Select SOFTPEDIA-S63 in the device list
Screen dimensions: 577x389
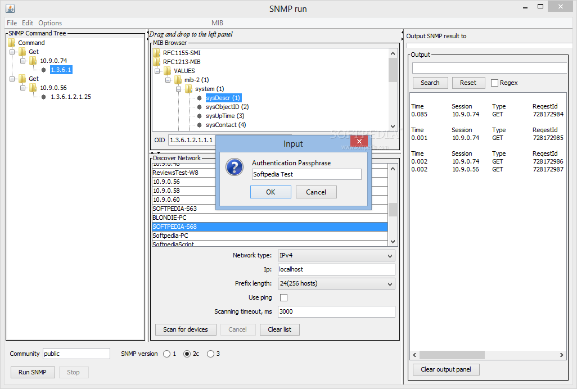click(270, 209)
